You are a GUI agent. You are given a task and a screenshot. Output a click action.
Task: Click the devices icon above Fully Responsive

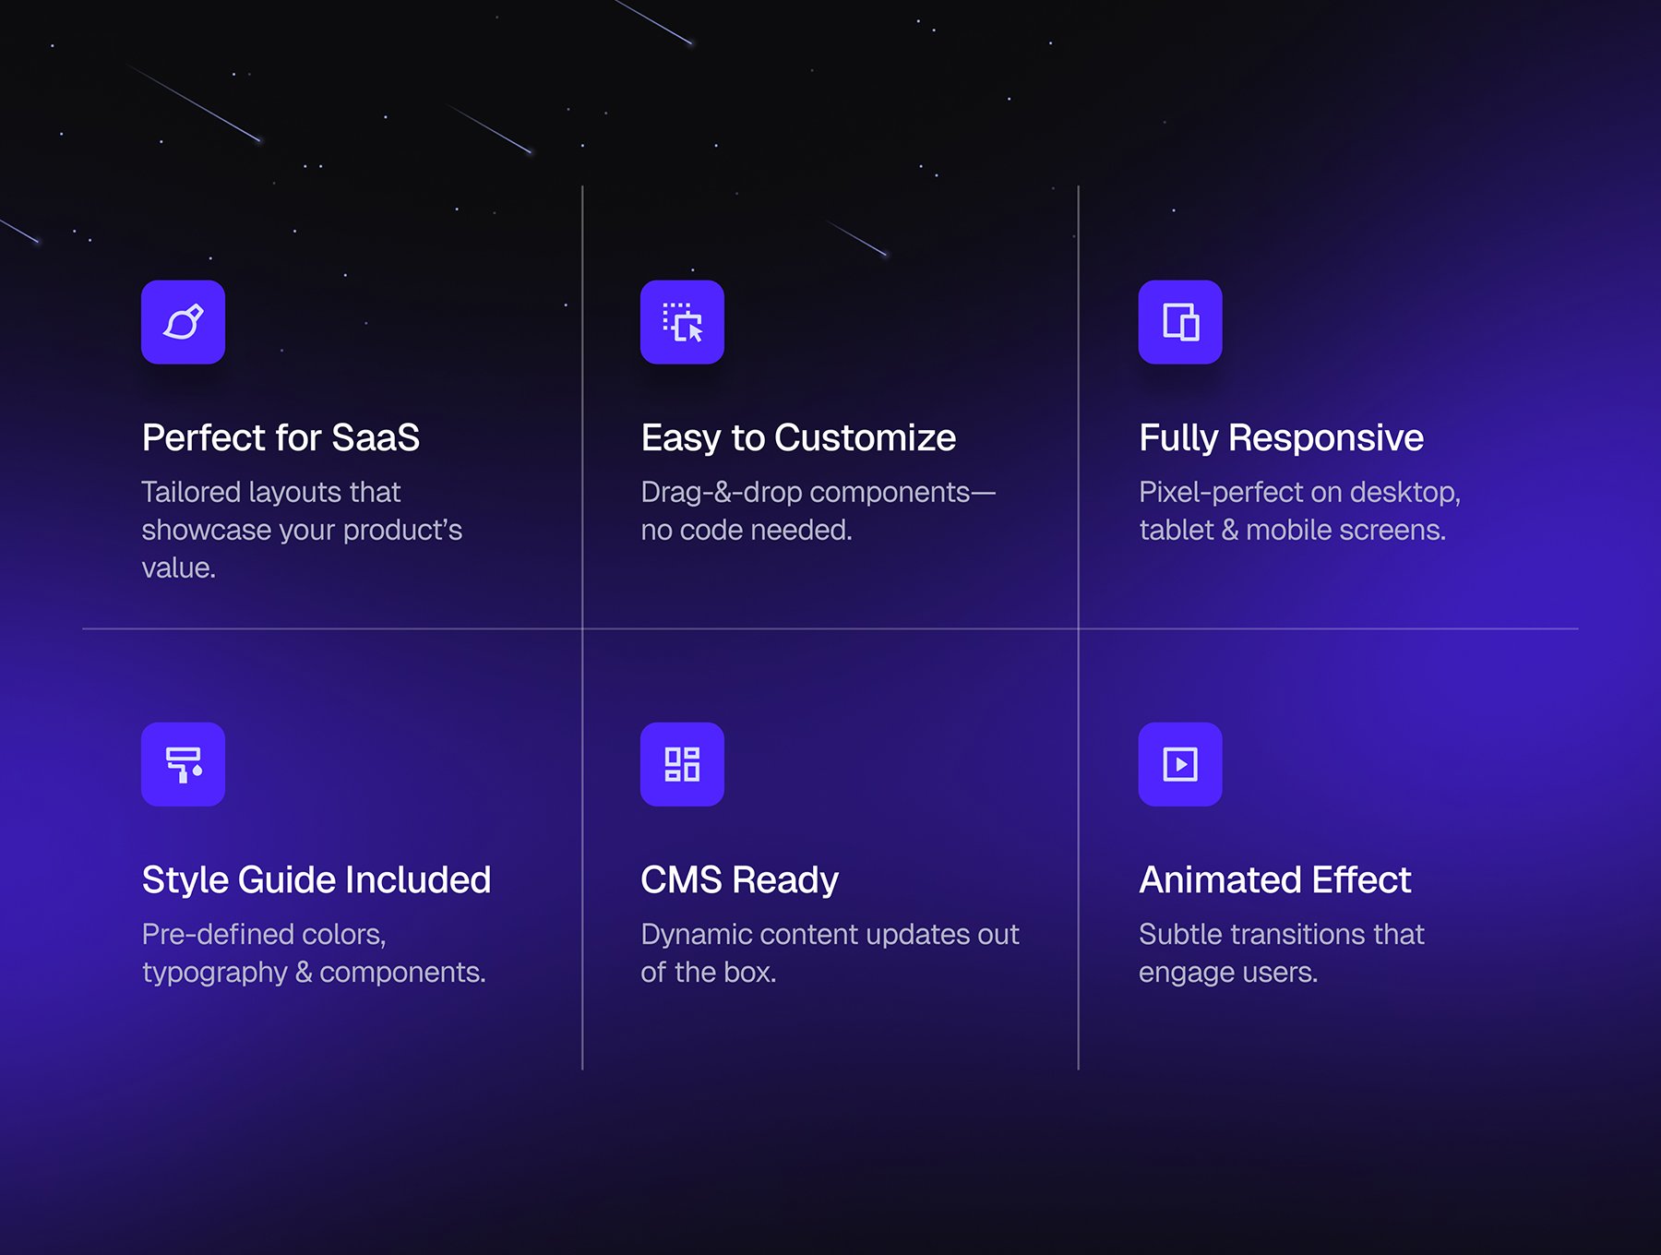click(x=1180, y=322)
